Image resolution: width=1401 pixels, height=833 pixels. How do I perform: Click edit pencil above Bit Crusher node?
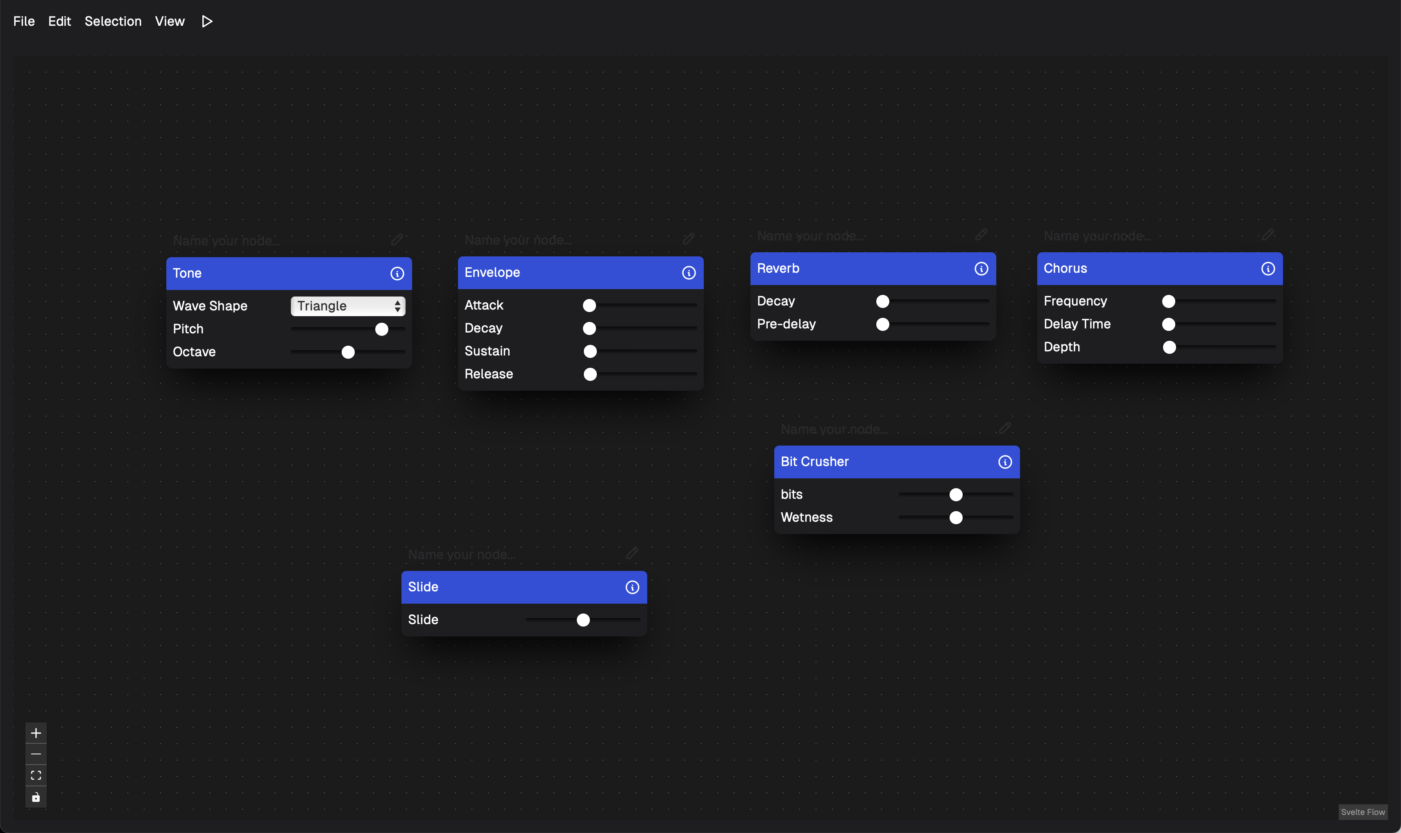[1005, 428]
